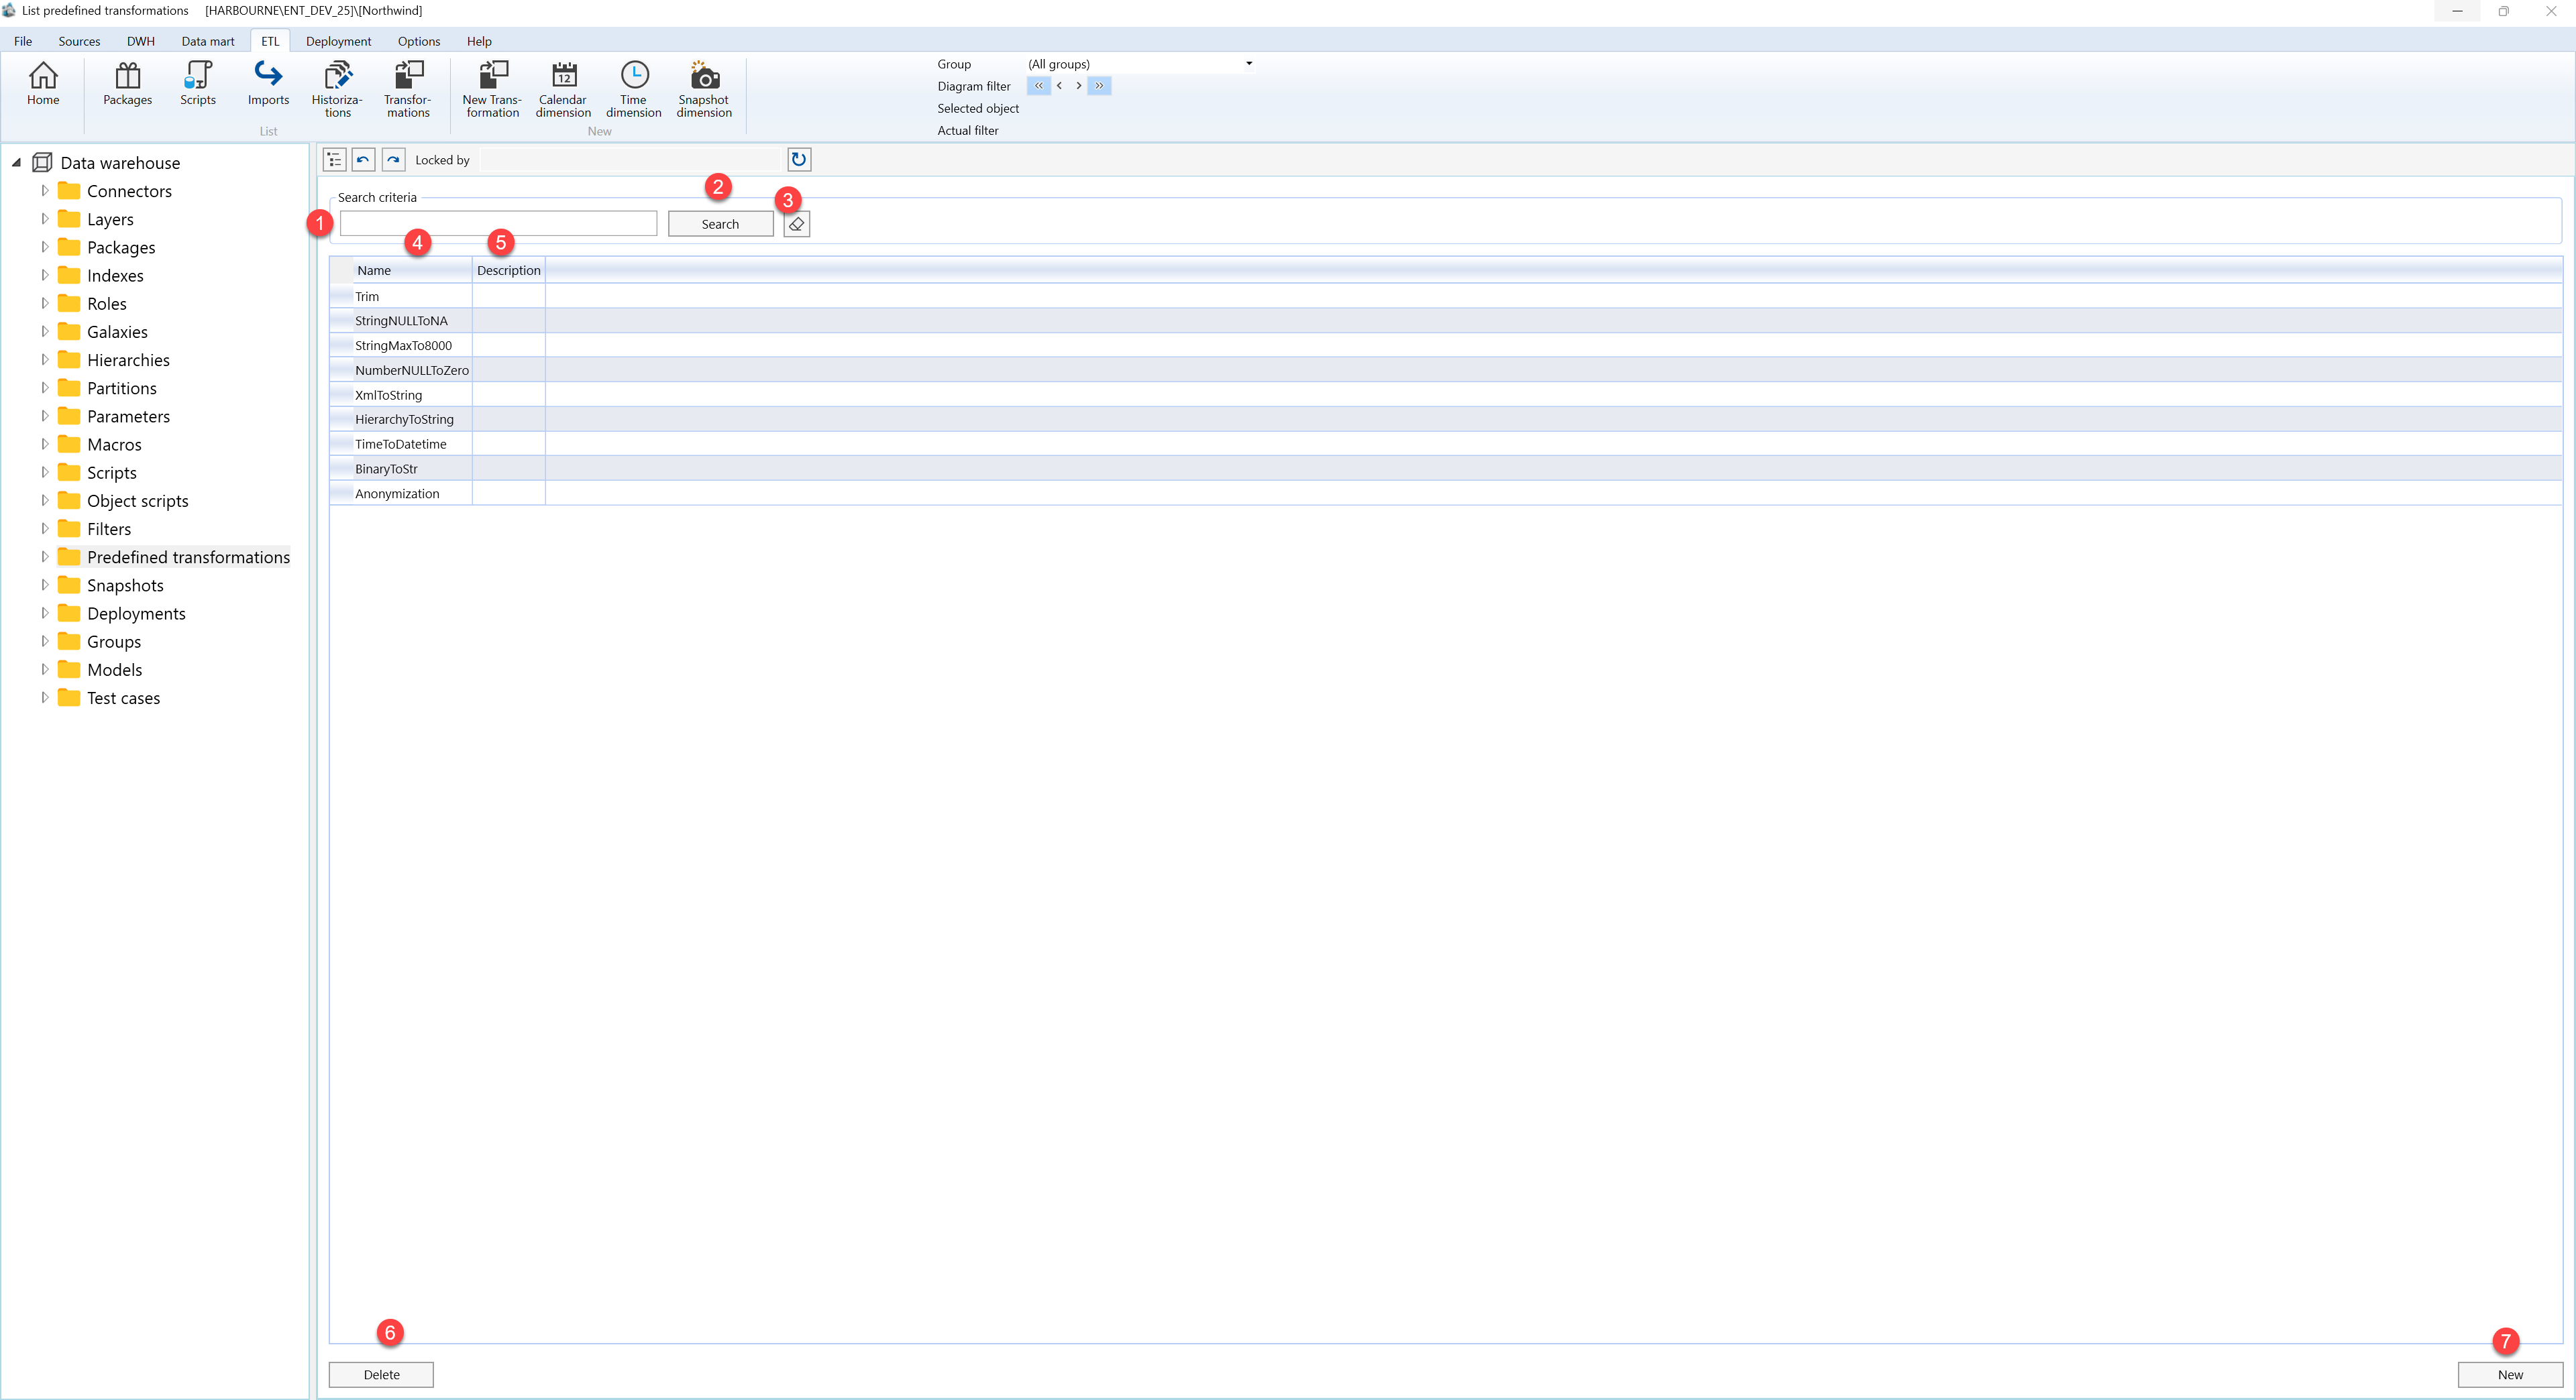Expand the Hierarchies folder
Viewport: 2576px width, 1400px height.
click(x=44, y=359)
